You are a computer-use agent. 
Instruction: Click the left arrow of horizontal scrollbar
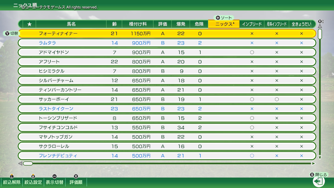coord(20,164)
